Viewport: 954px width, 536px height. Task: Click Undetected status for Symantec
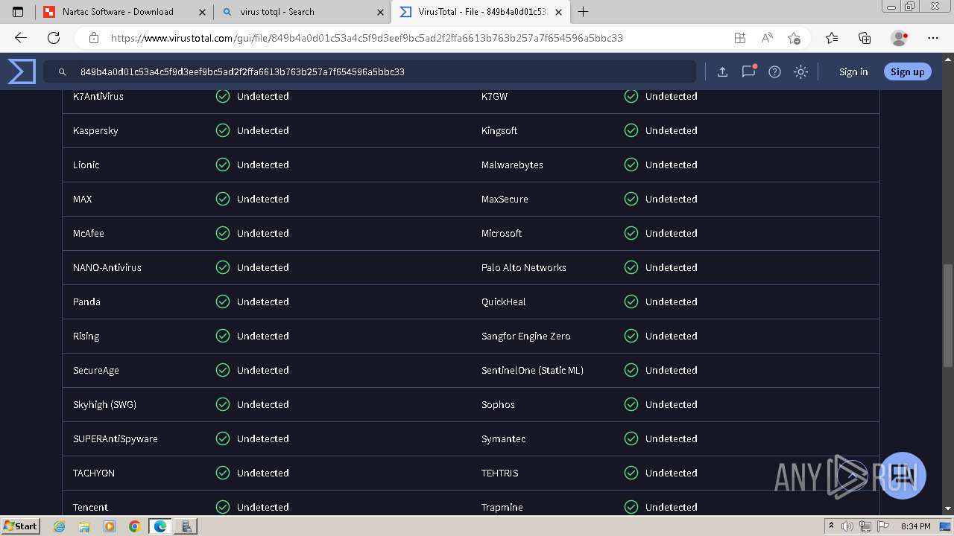coord(672,438)
